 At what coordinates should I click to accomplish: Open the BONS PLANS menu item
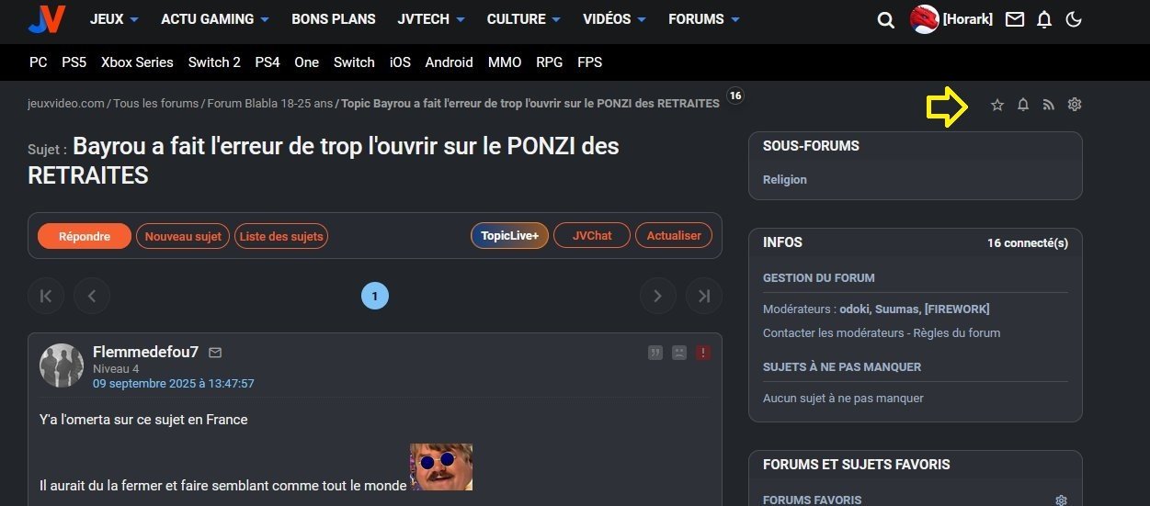[334, 19]
